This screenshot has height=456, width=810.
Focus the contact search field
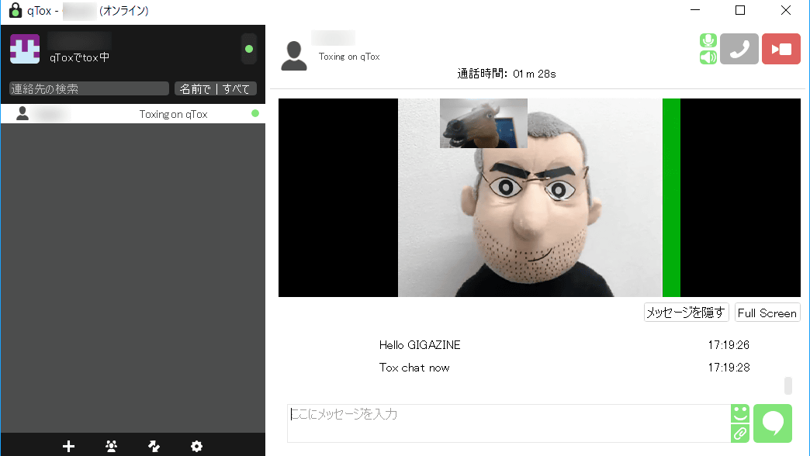(x=89, y=89)
